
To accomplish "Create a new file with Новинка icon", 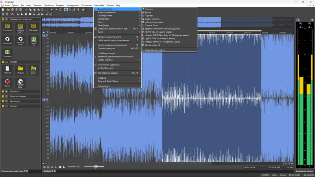I will (x=7, y=69).
